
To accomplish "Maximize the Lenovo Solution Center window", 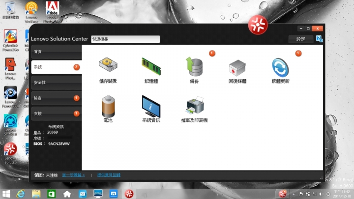I will (x=308, y=28).
